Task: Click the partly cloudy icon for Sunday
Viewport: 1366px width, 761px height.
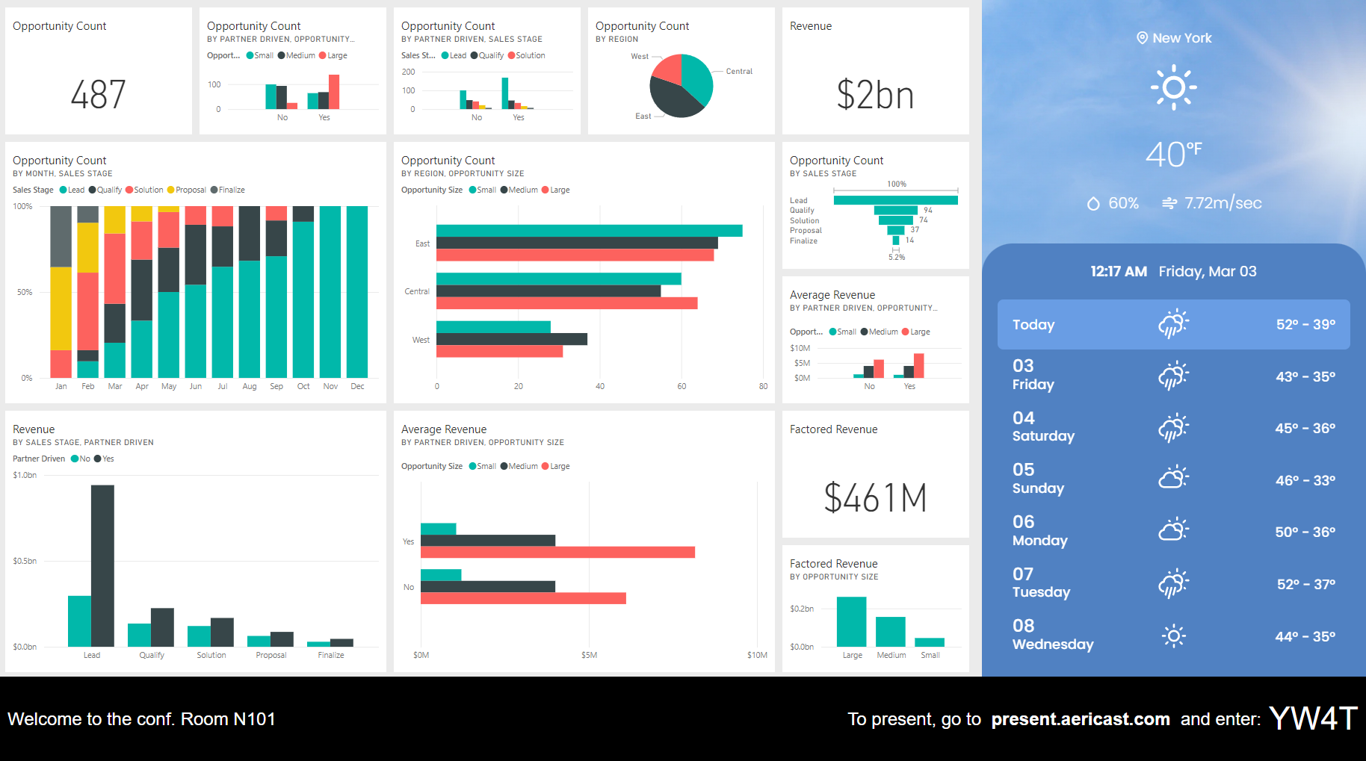Action: pos(1173,478)
